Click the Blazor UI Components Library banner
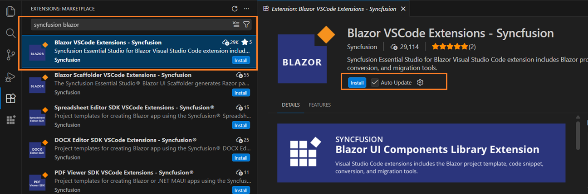The width and height of the screenshot is (588, 194). [421, 153]
